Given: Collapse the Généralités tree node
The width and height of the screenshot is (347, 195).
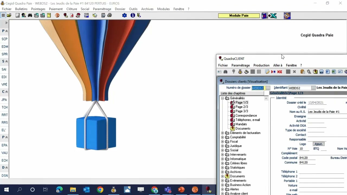Looking at the screenshot, I should [223, 98].
